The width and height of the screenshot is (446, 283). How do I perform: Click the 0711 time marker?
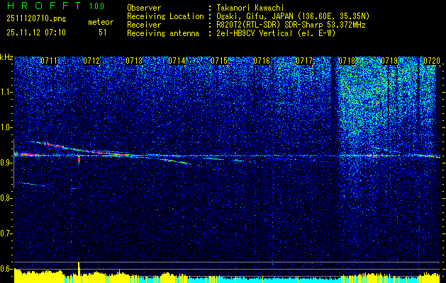49,60
